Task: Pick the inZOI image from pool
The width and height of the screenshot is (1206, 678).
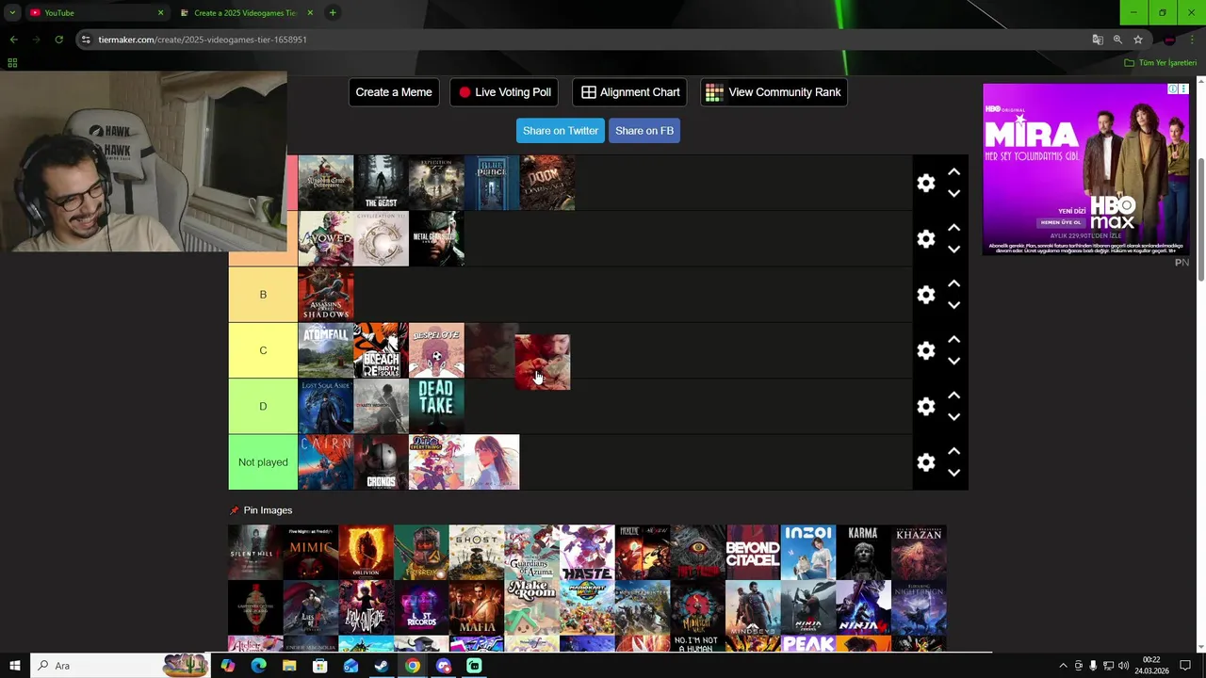Action: point(808,553)
